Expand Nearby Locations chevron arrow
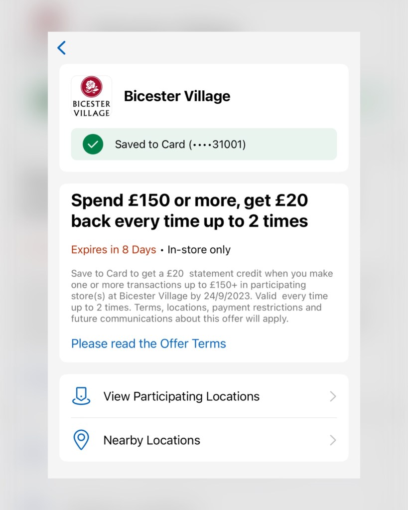Image resolution: width=408 pixels, height=510 pixels. pos(333,440)
